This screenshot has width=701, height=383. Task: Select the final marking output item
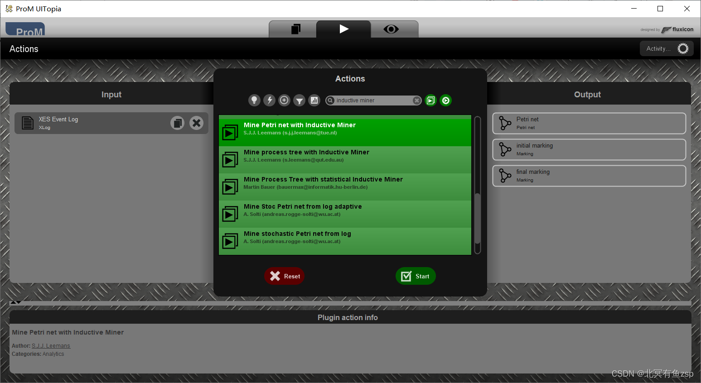[589, 176]
